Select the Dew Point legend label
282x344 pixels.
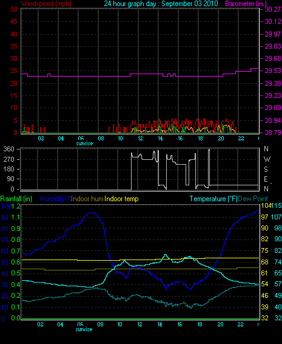(253, 199)
